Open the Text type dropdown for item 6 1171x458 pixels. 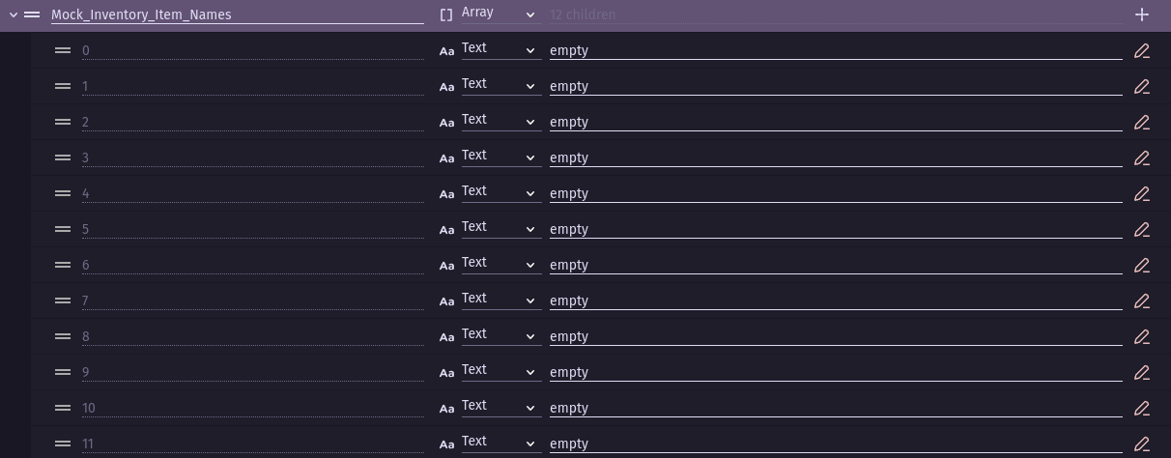click(500, 265)
